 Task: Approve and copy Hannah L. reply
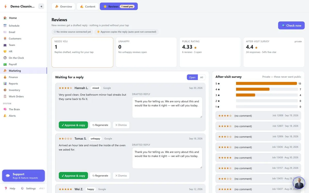[73, 125]
